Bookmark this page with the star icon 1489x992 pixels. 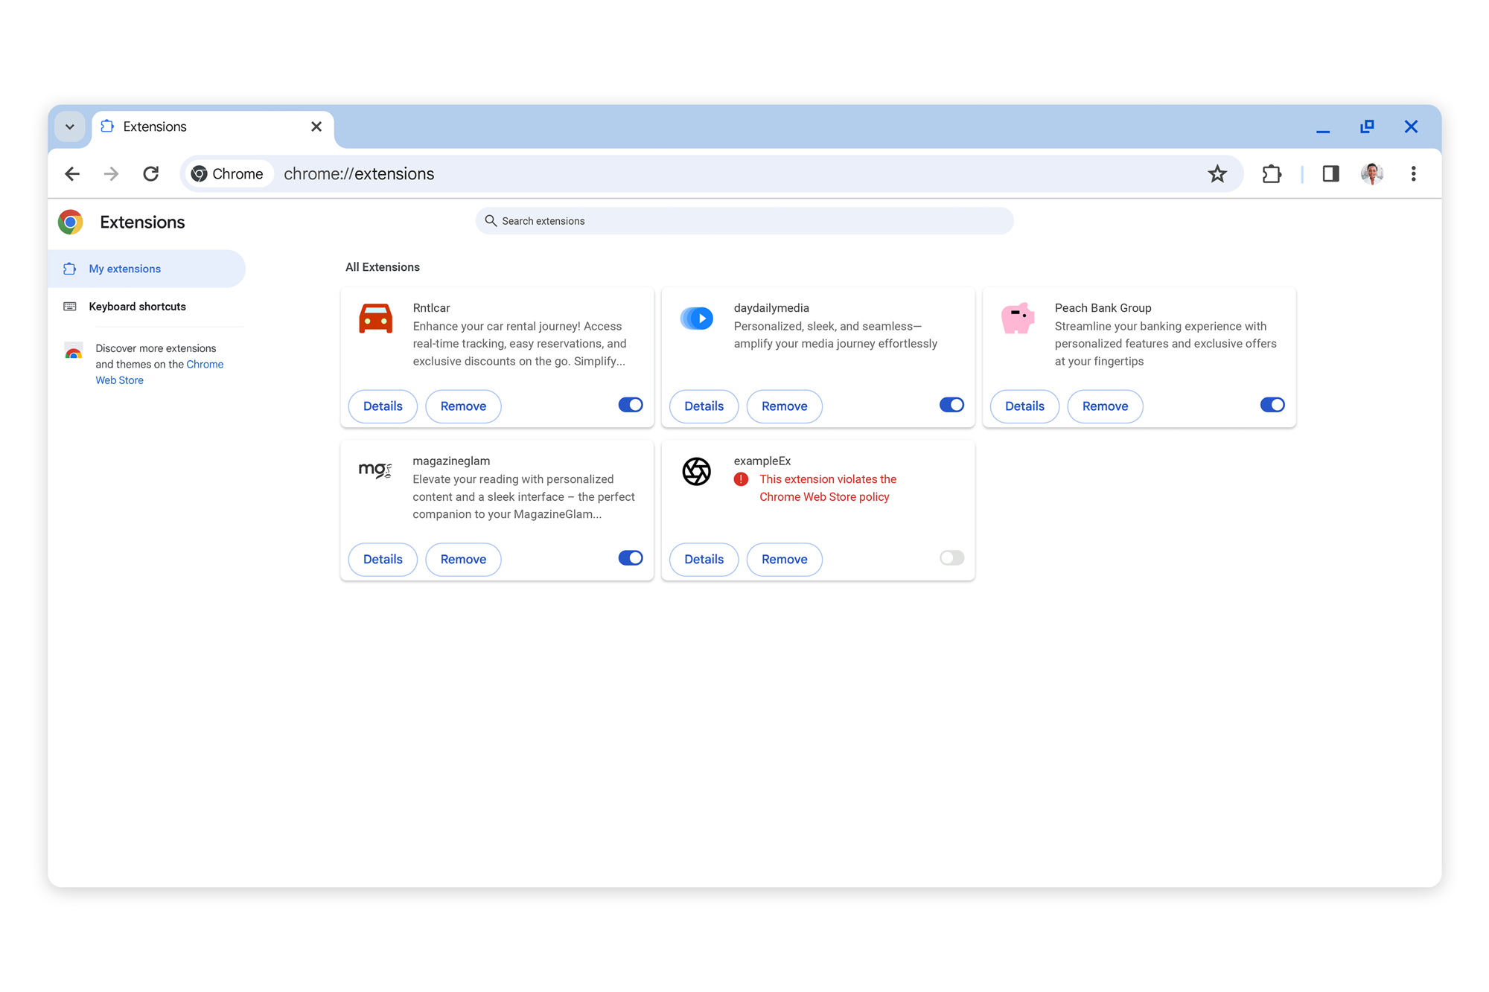click(1217, 173)
